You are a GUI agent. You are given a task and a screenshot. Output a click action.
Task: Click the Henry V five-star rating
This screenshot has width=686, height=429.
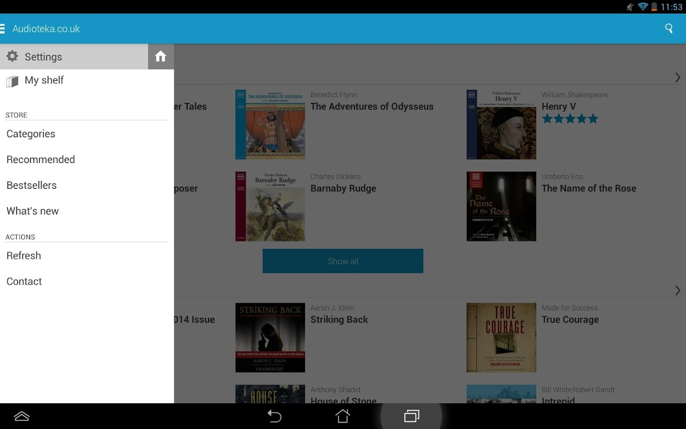coord(570,119)
